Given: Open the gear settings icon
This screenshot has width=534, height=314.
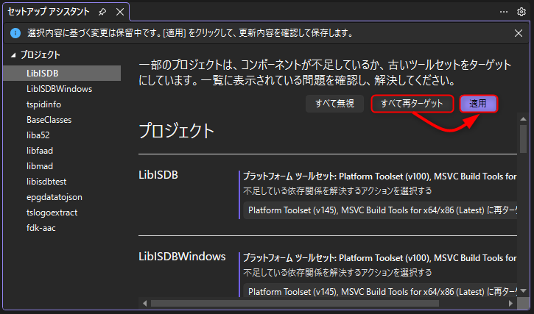Looking at the screenshot, I should 521,12.
